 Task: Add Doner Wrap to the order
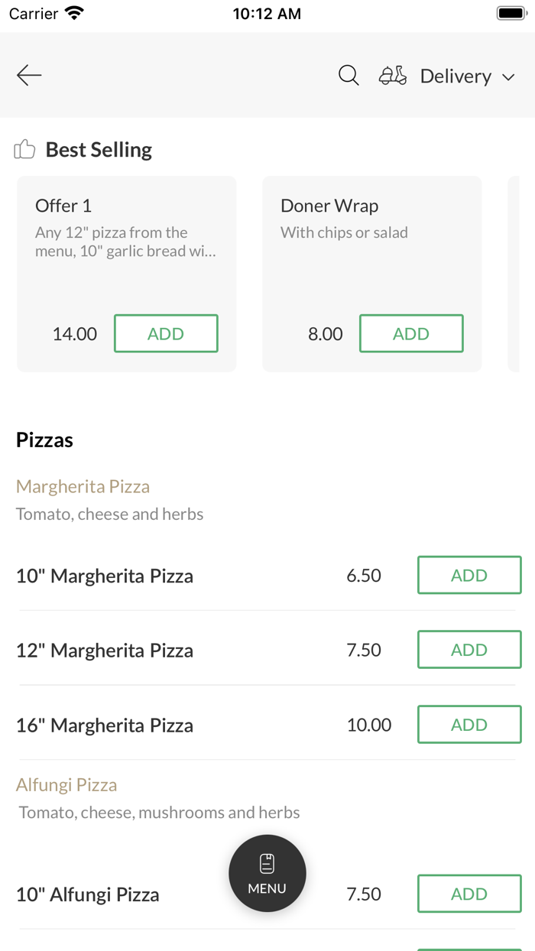point(411,333)
